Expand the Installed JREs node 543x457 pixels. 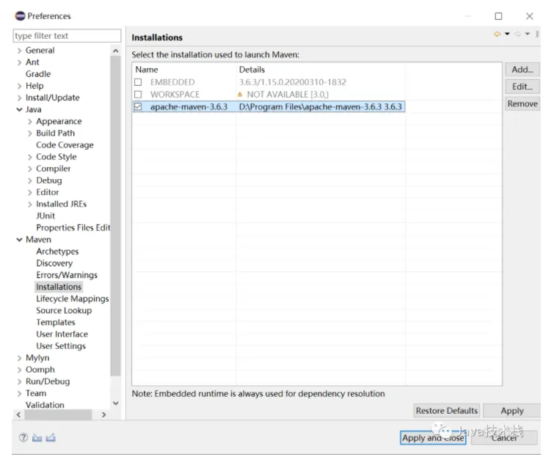[x=30, y=204]
